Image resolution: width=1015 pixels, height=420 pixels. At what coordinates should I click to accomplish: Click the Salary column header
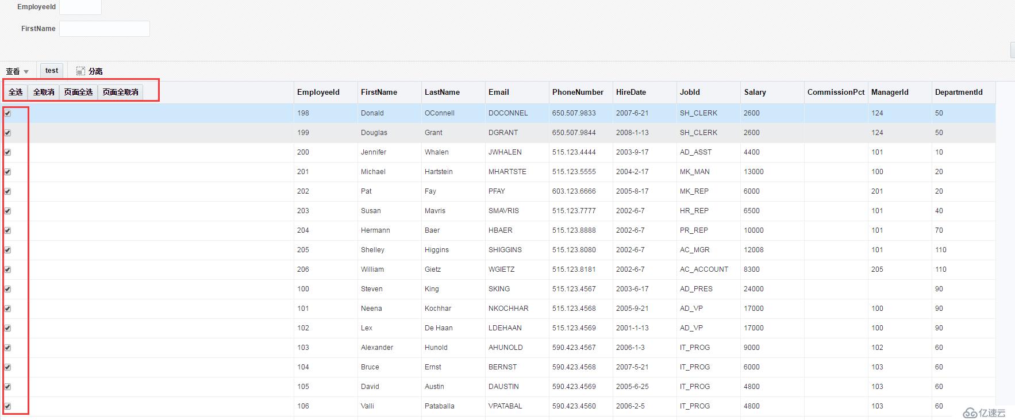[x=772, y=93]
